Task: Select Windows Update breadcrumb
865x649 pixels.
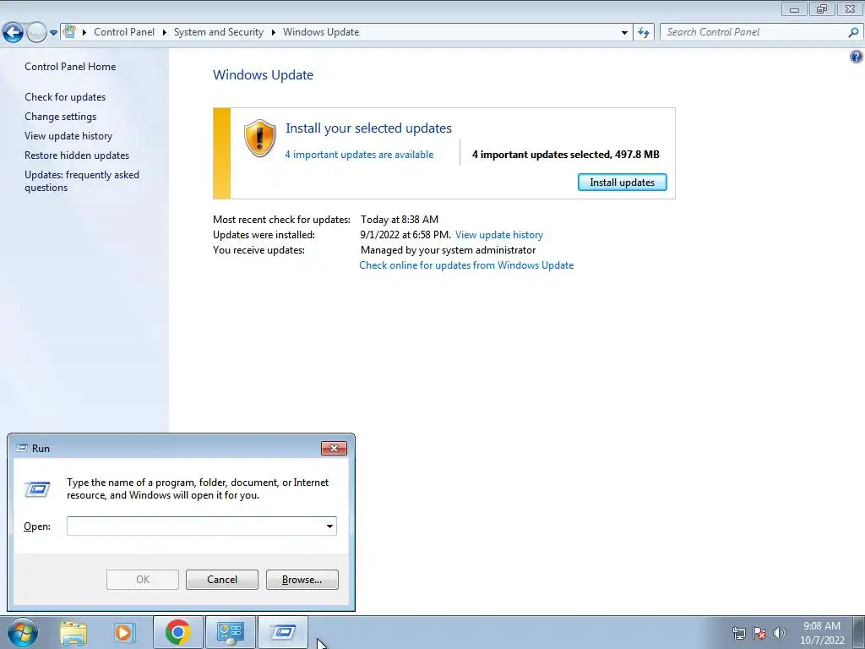Action: [321, 32]
